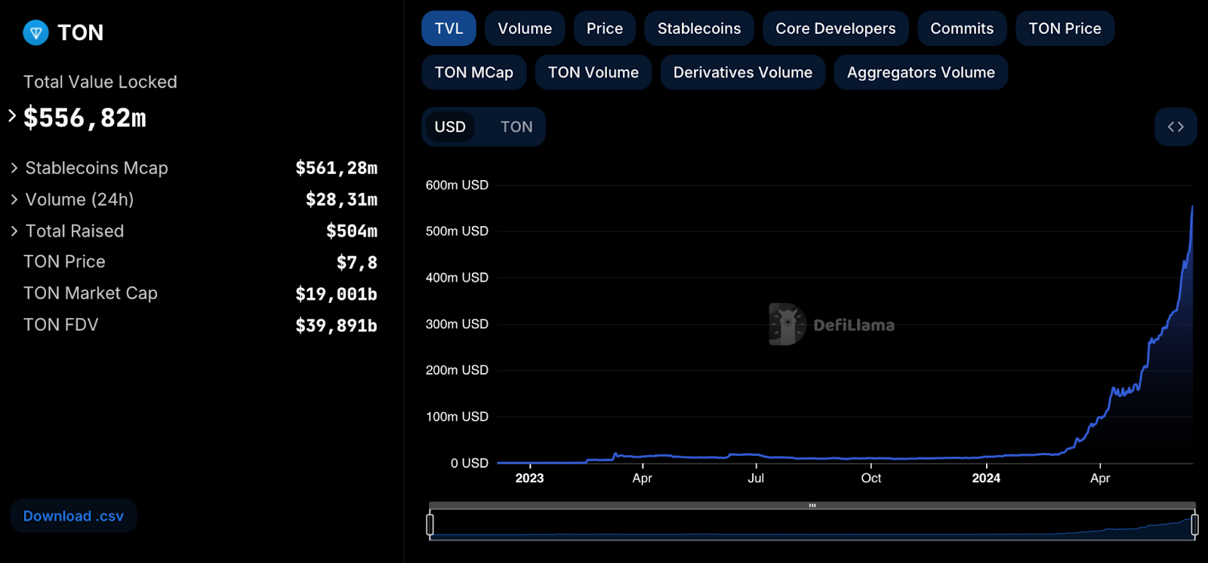Select the Derivatives Volume option
Screen dimensions: 1208x563
[742, 72]
